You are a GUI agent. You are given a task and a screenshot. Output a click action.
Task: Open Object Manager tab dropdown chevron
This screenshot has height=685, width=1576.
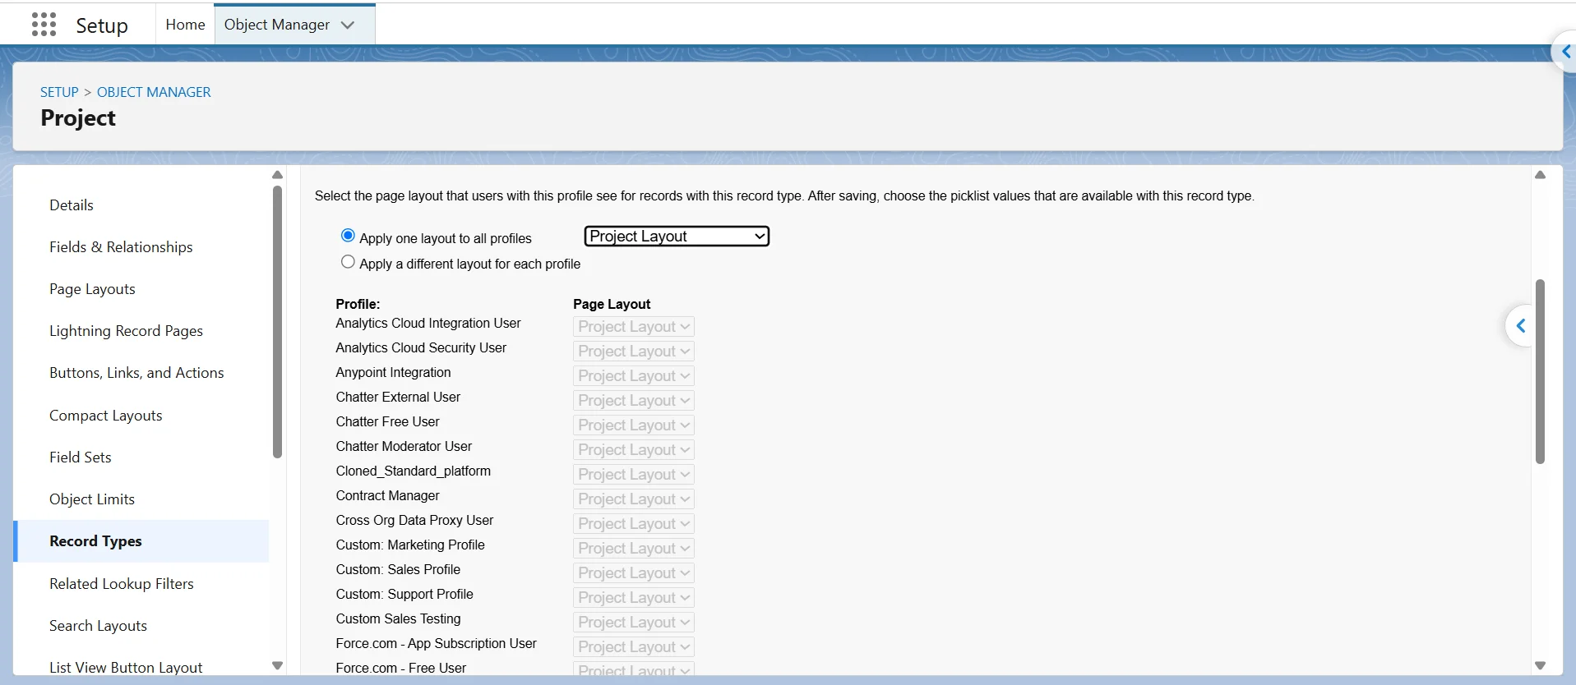click(x=348, y=25)
